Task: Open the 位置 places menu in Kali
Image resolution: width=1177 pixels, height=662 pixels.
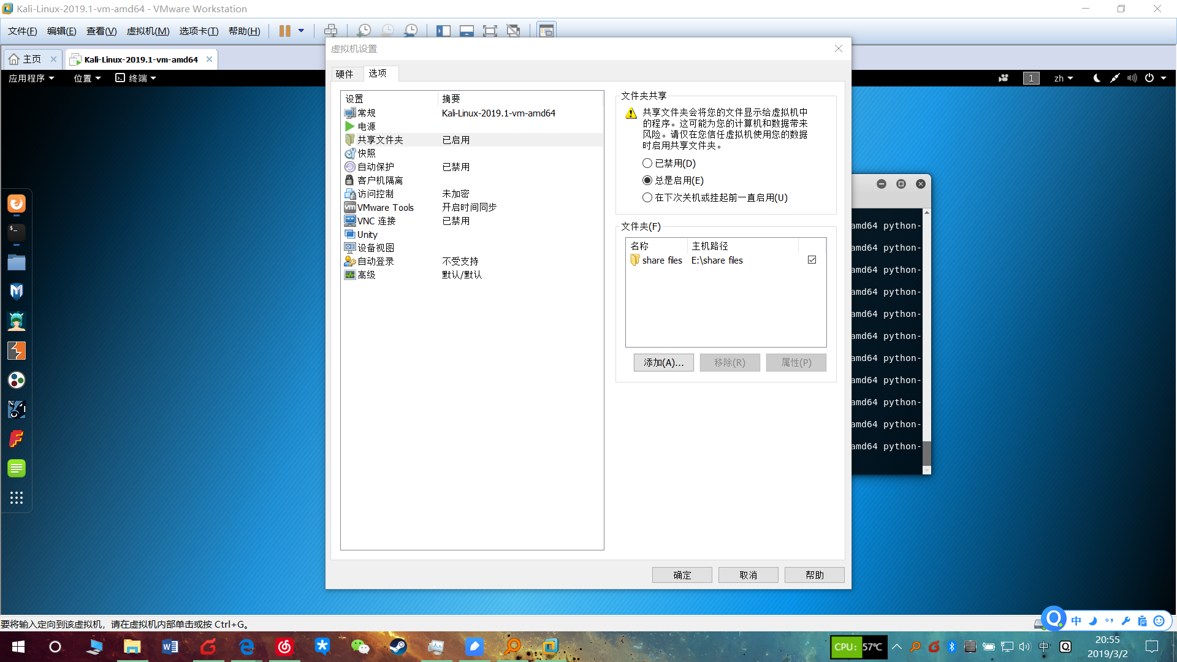Action: [87, 78]
